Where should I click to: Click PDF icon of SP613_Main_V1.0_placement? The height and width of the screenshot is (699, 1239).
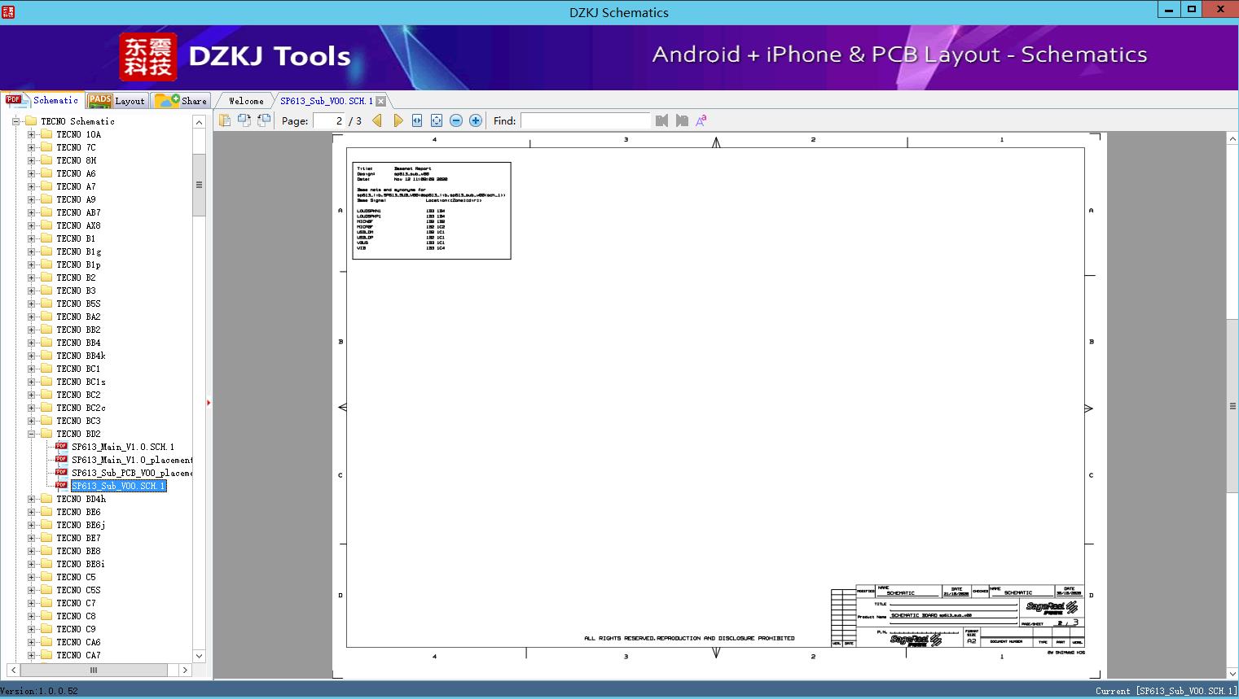click(61, 459)
